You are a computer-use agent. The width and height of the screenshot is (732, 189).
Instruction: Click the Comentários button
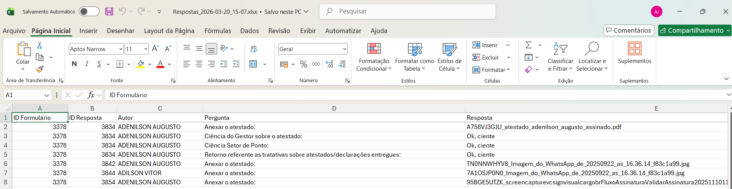[629, 30]
